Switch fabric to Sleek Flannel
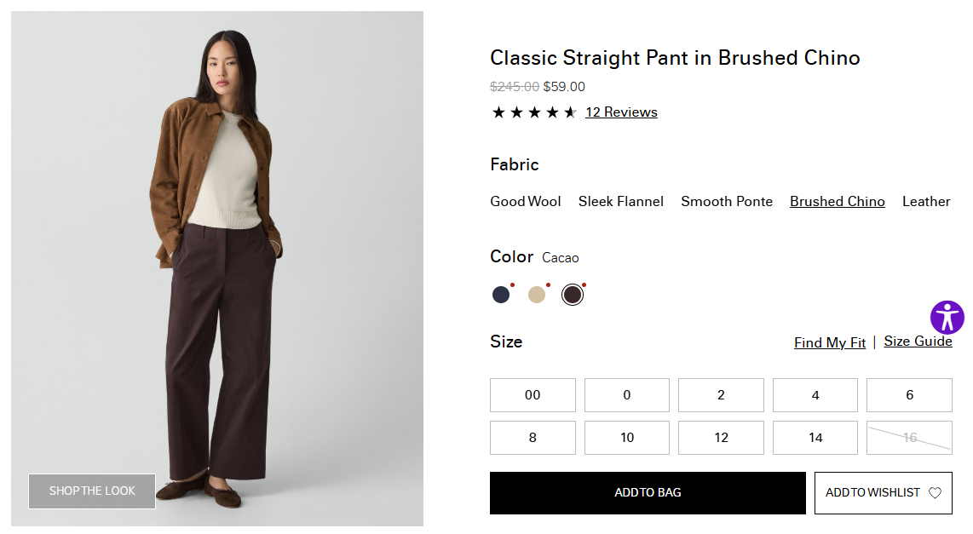973x534 pixels. (x=621, y=202)
